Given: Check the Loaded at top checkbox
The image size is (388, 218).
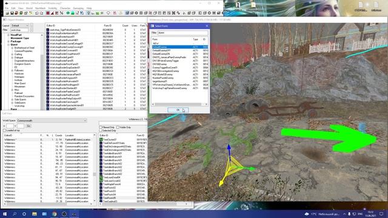Looking at the screenshot, I should coord(4,130).
